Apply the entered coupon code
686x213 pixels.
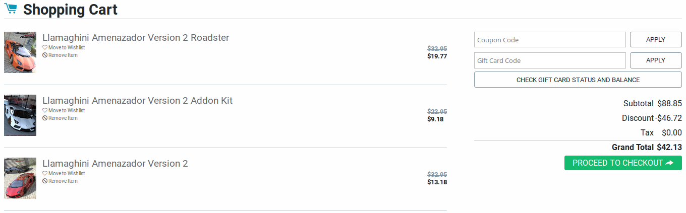tap(656, 40)
